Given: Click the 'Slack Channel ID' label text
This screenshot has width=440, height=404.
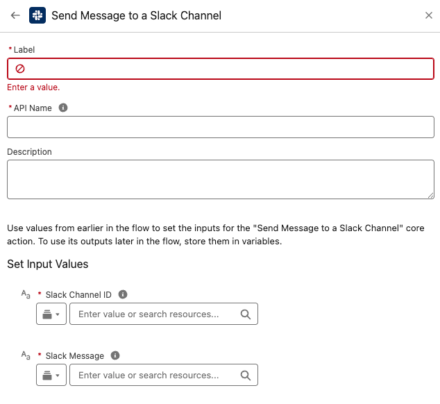Looking at the screenshot, I should (x=78, y=295).
